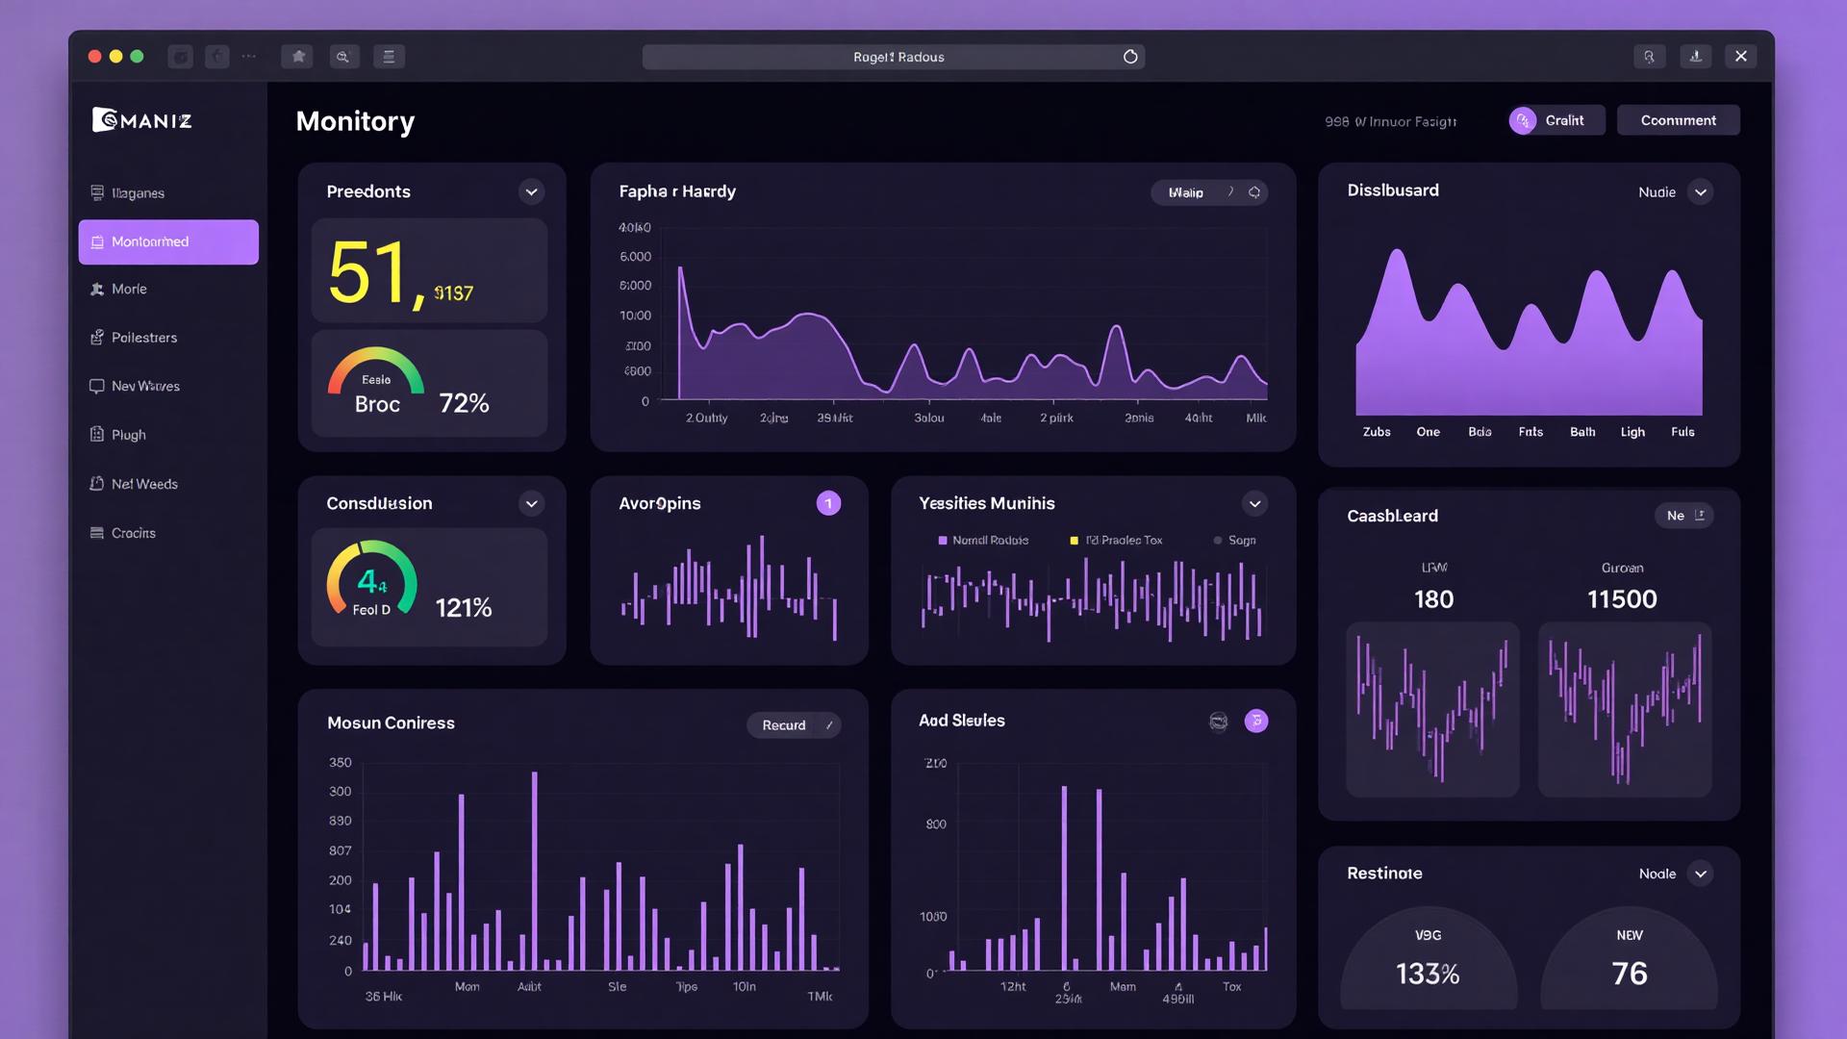Click the star icon in browser toolbar
Viewport: 1847px width, 1039px height.
(x=298, y=57)
